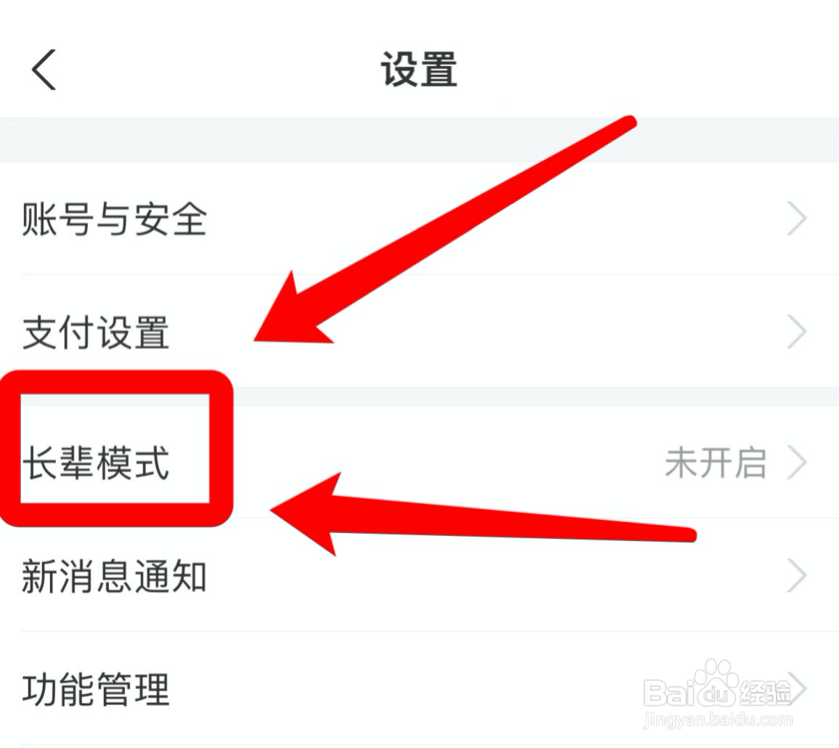This screenshot has width=839, height=748.
Task: Click the 未开启 status text
Action: tap(716, 463)
